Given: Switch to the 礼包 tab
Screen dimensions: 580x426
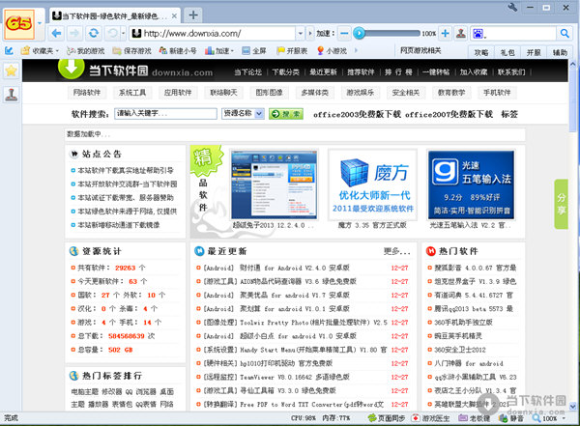Looking at the screenshot, I should coord(507,52).
